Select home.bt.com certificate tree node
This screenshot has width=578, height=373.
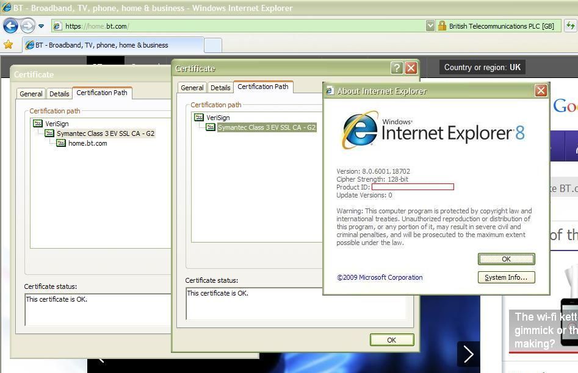pos(88,143)
